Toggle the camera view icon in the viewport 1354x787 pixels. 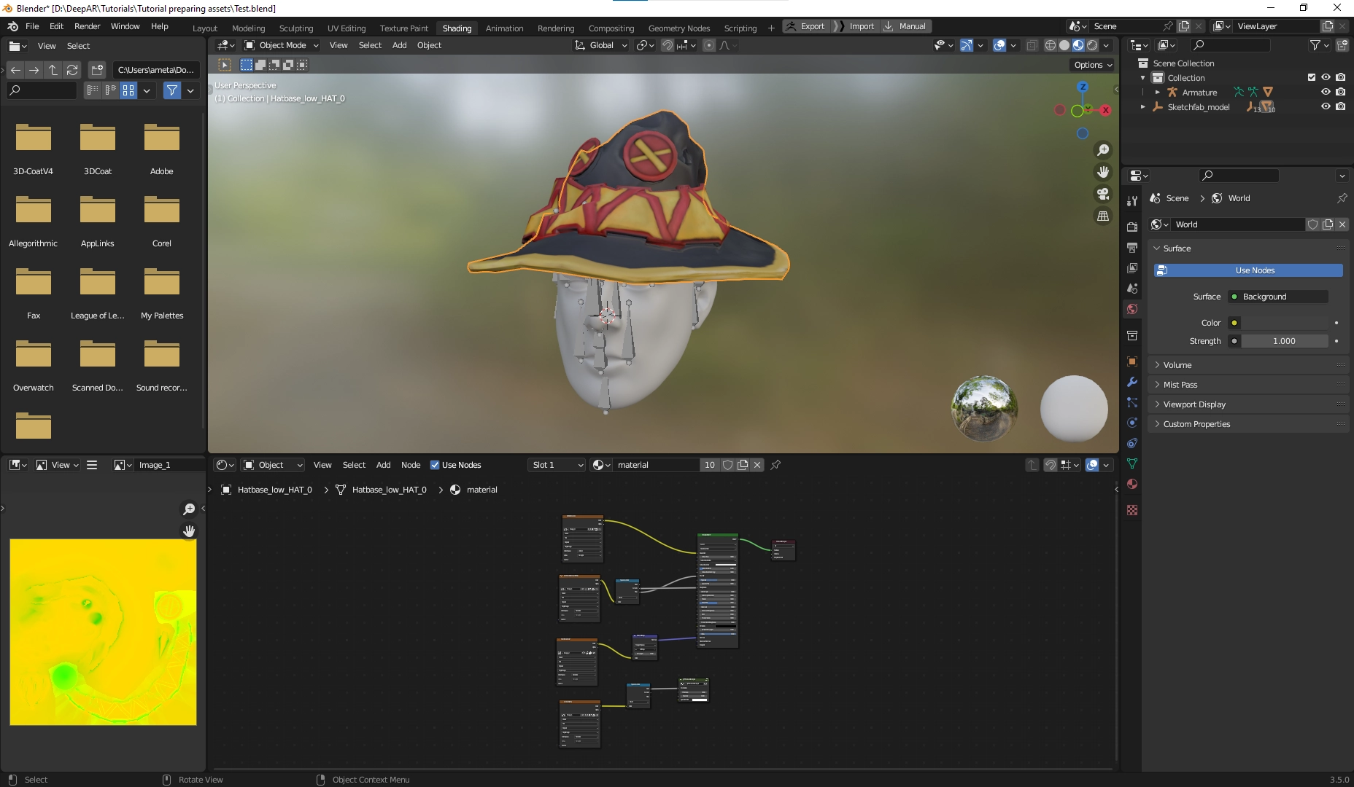(x=1103, y=194)
